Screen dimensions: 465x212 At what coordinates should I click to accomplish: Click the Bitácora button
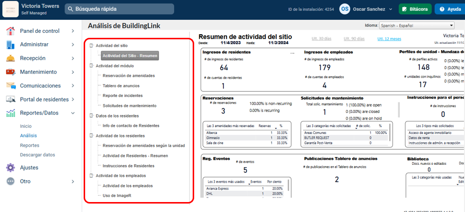click(x=415, y=9)
